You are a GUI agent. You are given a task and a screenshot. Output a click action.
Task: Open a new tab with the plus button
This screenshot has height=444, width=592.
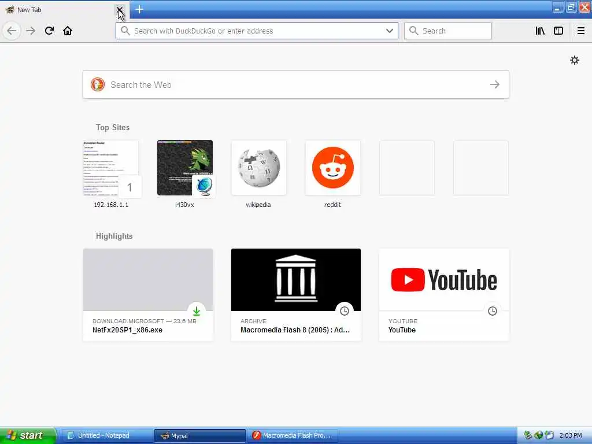click(139, 9)
